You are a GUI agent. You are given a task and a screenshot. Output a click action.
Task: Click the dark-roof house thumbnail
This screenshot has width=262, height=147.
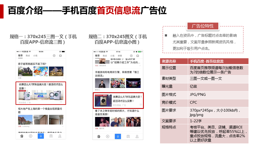25,71
